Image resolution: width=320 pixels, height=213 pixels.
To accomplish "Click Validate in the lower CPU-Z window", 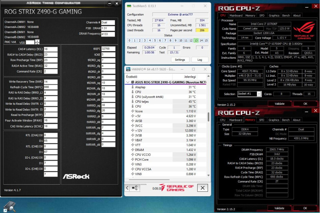I will coord(279,208).
